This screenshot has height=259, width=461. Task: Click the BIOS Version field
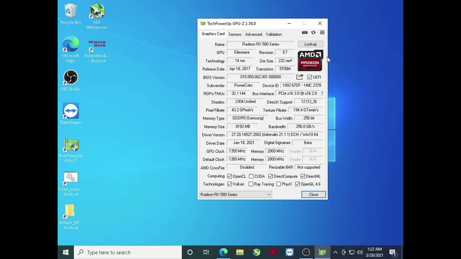(x=261, y=77)
